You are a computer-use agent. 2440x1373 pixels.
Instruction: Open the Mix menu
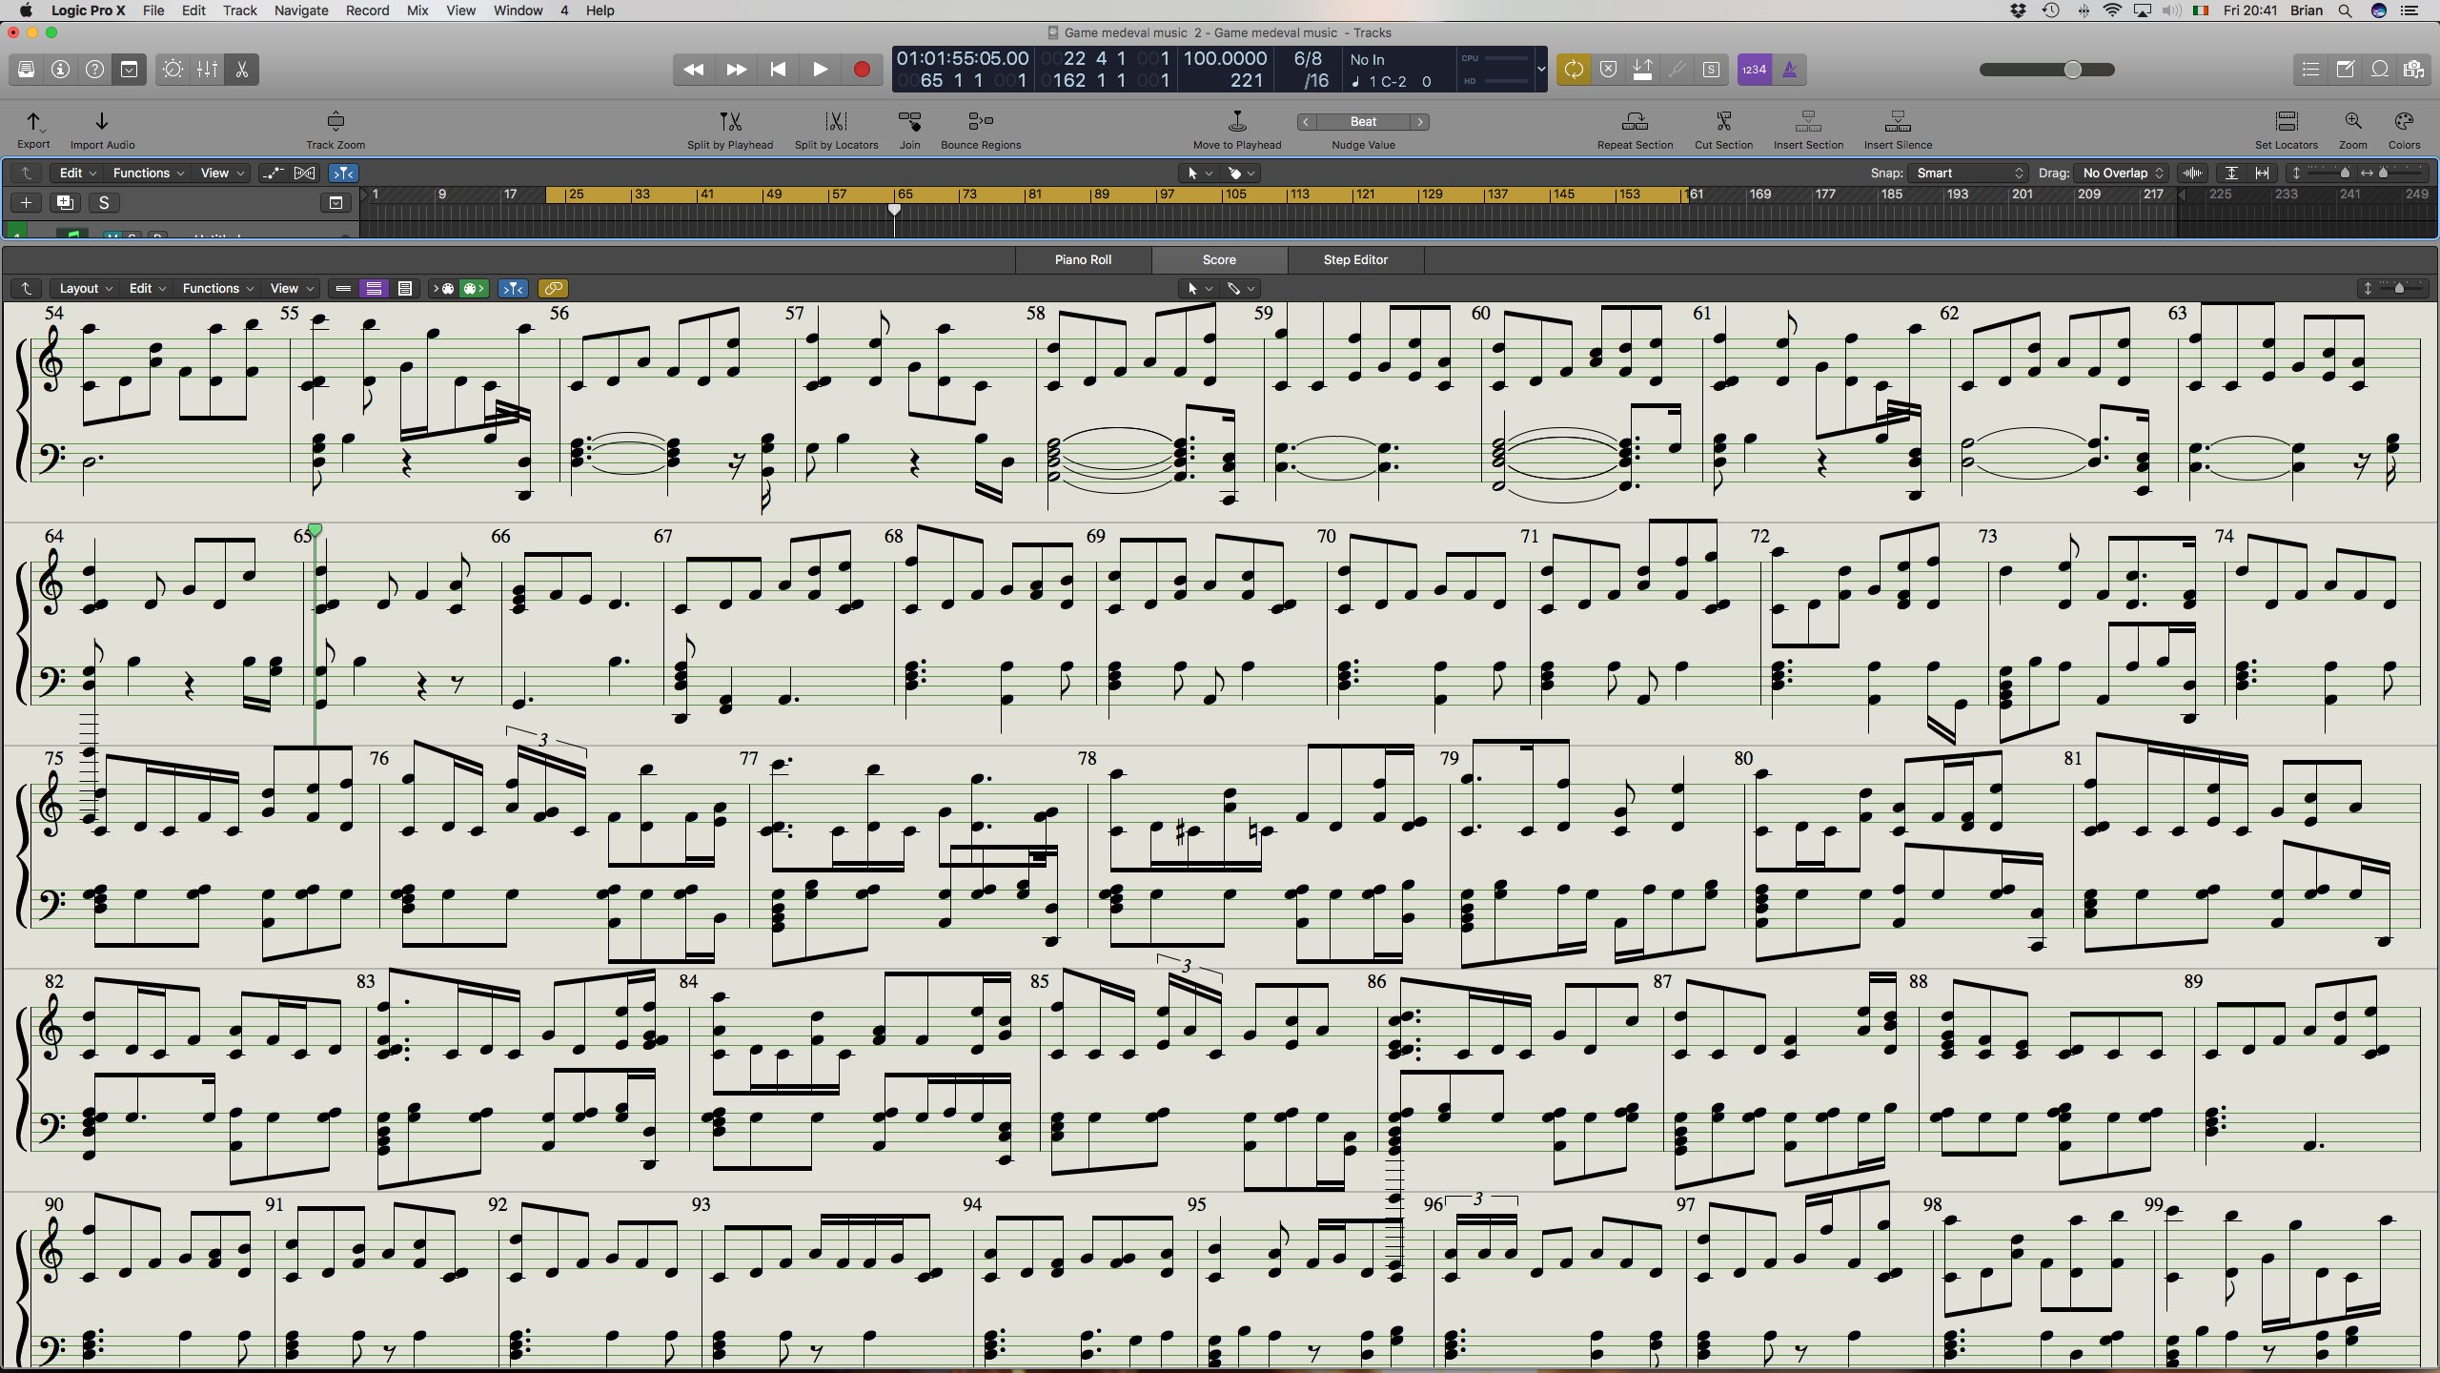click(x=417, y=10)
